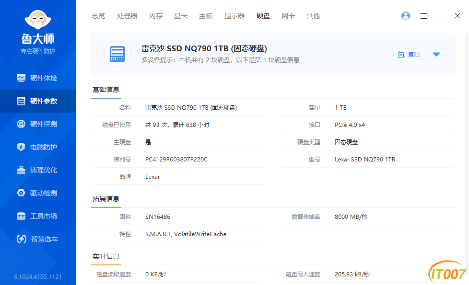The image size is (469, 285).
Task: Click the PCIe 4.0 x4 interface value
Action: tap(350, 125)
